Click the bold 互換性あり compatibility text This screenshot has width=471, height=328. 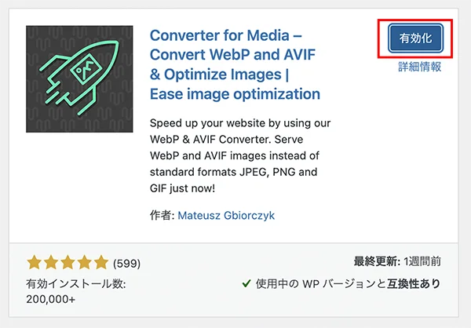(412, 283)
